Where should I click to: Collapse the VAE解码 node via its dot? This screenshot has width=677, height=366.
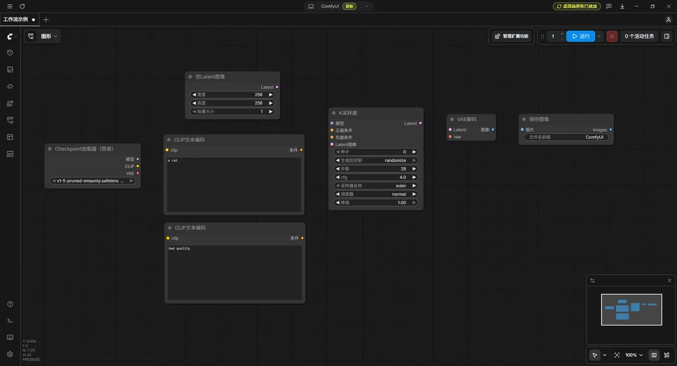(452, 119)
